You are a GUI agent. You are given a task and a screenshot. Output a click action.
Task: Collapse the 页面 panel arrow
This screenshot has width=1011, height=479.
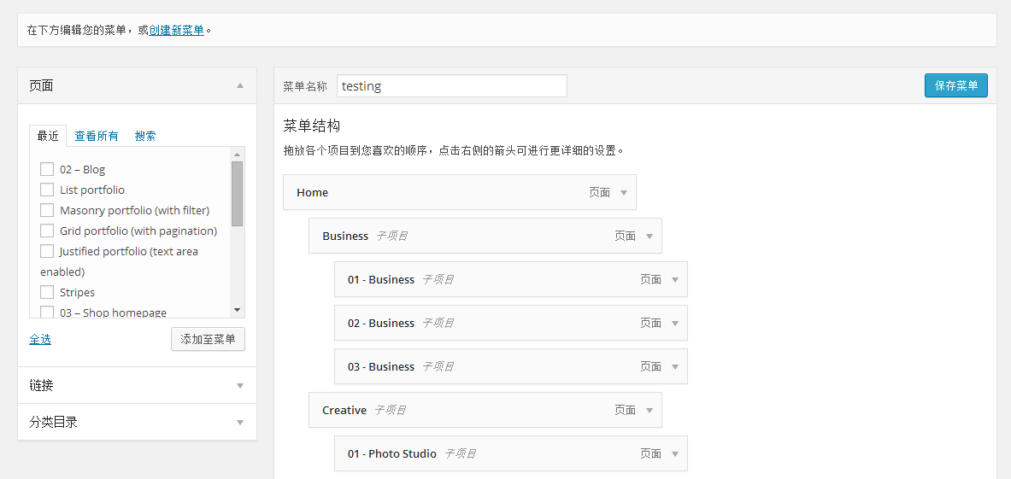pos(240,85)
